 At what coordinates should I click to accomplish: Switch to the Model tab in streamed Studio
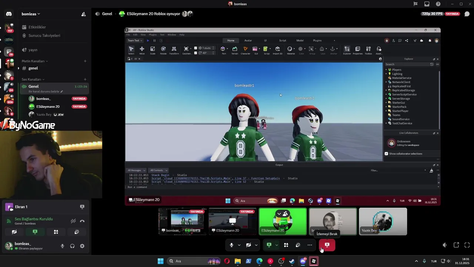[x=300, y=40]
